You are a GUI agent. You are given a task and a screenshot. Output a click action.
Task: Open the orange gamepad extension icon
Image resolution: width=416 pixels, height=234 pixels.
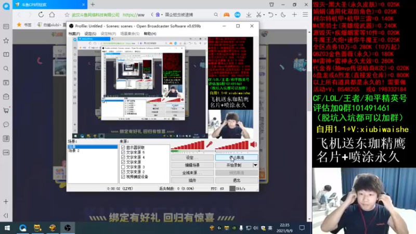(226, 15)
